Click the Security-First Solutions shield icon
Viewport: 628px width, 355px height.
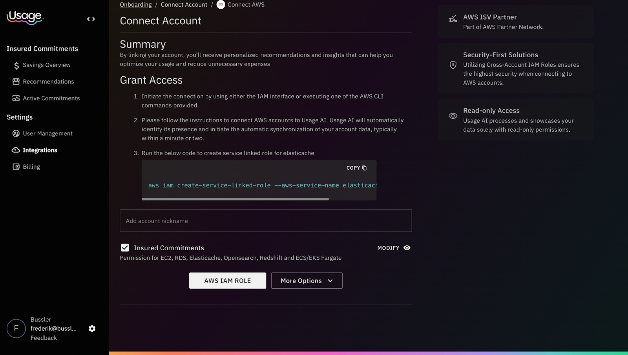pos(453,65)
